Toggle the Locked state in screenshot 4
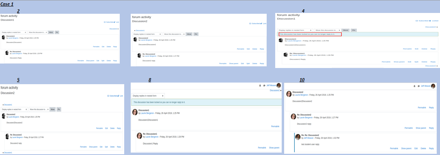 pos(434,21)
